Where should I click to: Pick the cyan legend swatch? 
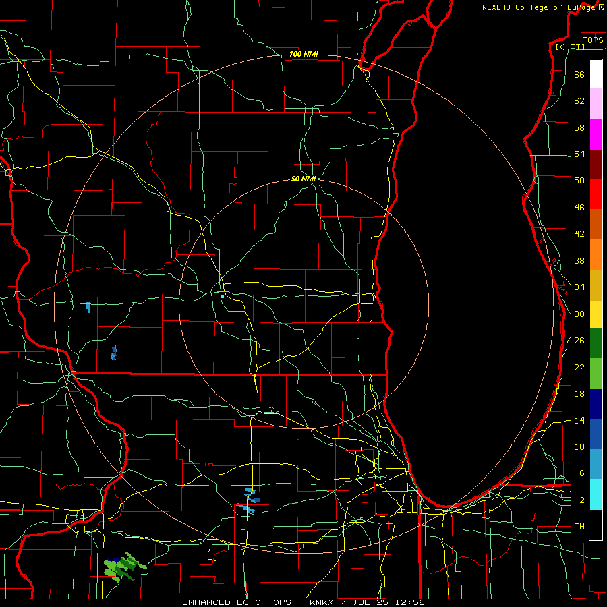pyautogui.click(x=596, y=494)
